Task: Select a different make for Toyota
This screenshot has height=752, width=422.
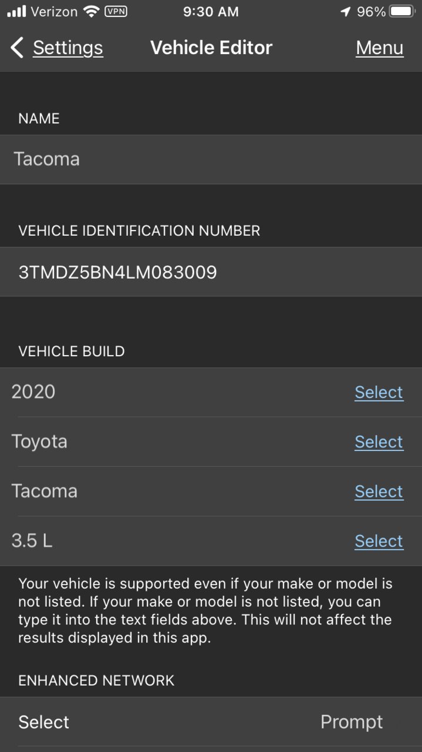Action: click(379, 442)
